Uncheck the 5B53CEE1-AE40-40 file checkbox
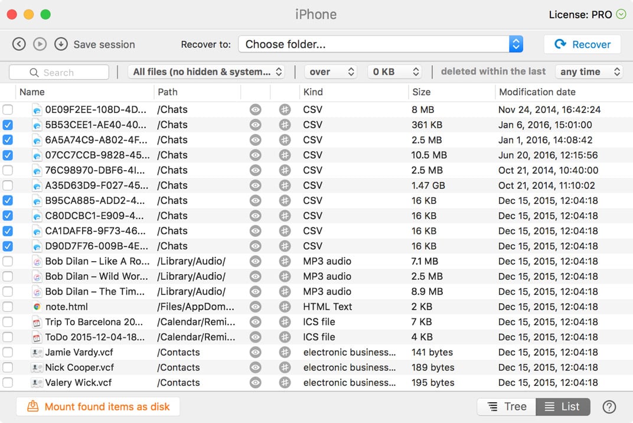Image resolution: width=633 pixels, height=423 pixels. pos(8,125)
